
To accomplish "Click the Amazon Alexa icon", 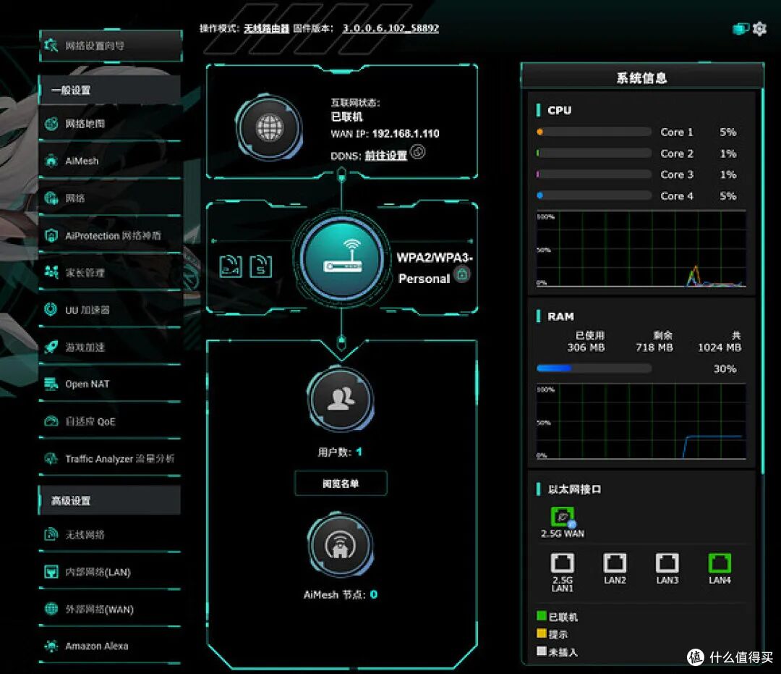I will click(x=51, y=646).
